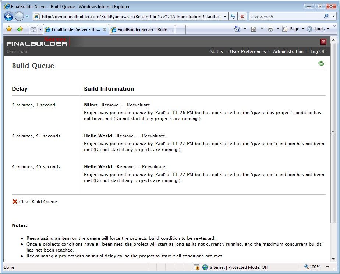Expand the address bar history dropdown
Screen dimensions: 340x274
tap(225, 17)
